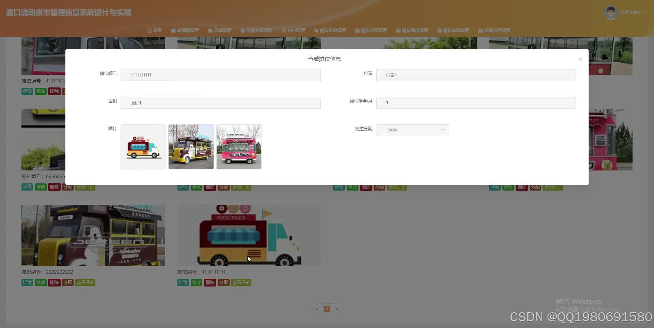Click 详情 for stall 2222222222
The width and height of the screenshot is (654, 328).
(27, 282)
